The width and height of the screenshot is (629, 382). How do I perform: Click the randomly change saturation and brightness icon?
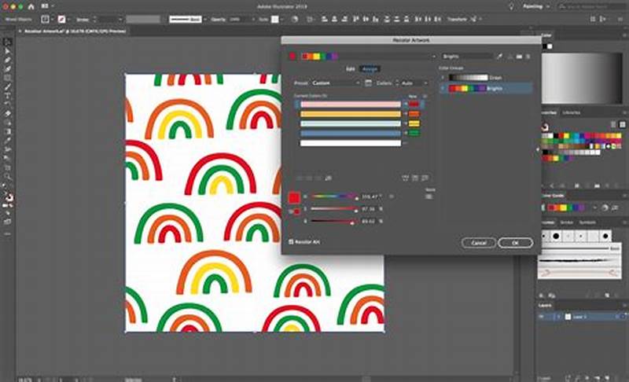coord(415,178)
